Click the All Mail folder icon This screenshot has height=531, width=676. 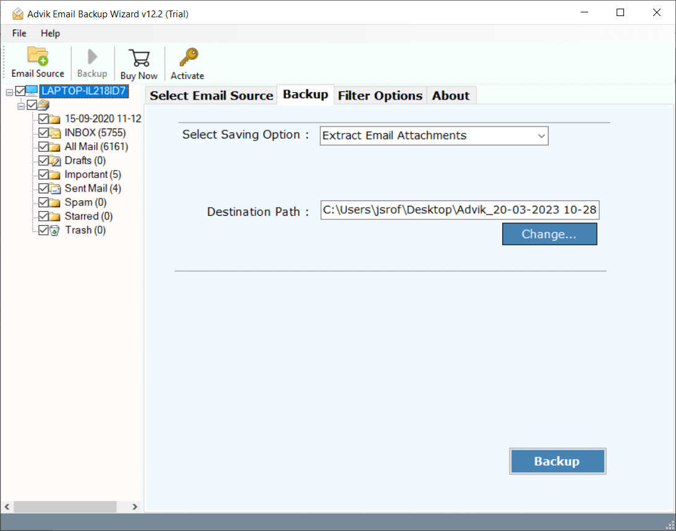54,147
